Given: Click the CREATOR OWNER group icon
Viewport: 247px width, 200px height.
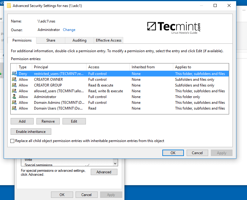Looking at the screenshot, I should click(x=14, y=79).
